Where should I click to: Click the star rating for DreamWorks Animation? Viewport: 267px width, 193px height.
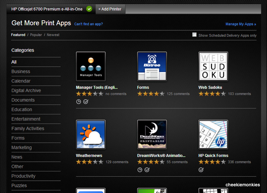pyautogui.click(x=151, y=162)
